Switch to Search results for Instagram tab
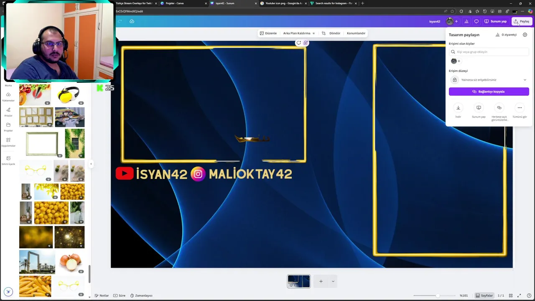 click(x=333, y=3)
